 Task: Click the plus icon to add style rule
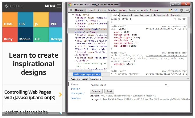point(175,19)
